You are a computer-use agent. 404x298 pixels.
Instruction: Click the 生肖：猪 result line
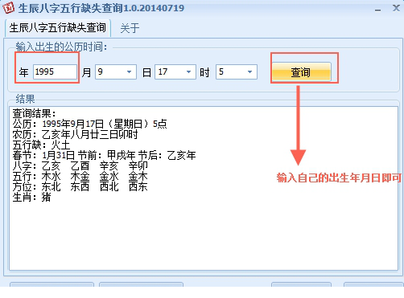coord(31,198)
